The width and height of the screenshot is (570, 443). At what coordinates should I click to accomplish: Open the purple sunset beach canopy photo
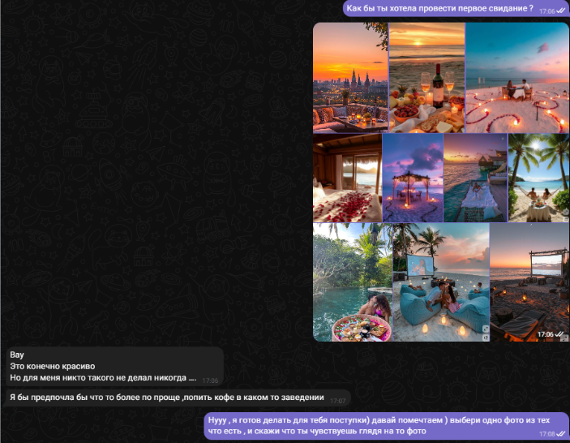(412, 178)
